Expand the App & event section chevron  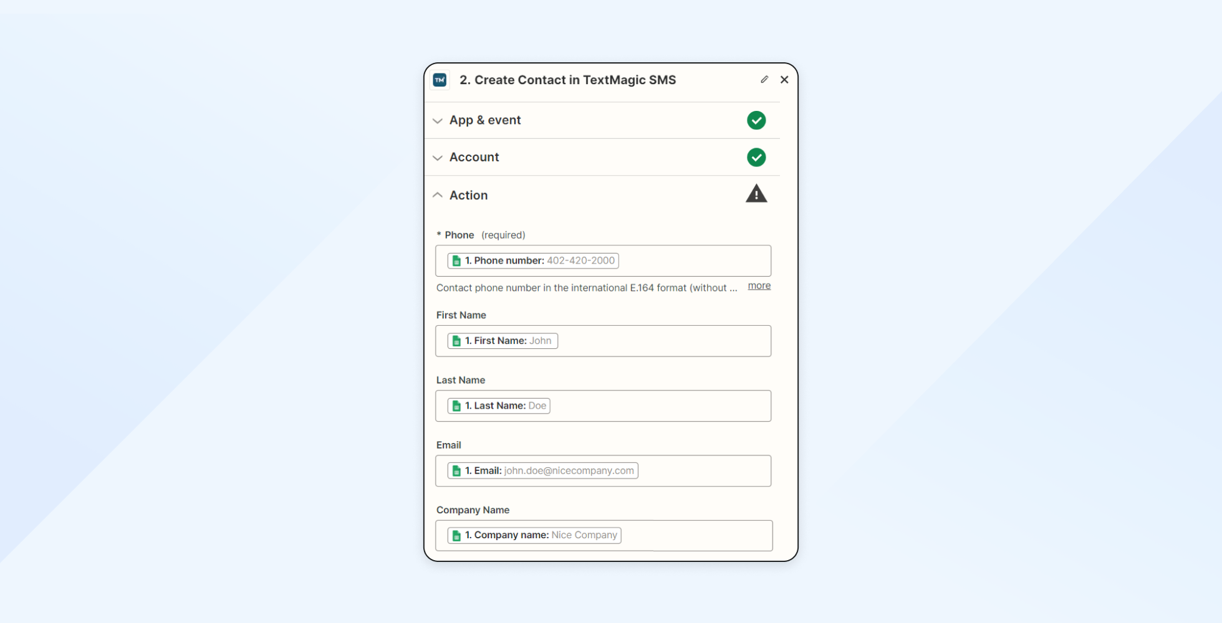438,121
